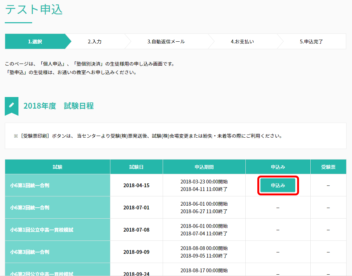352x276 pixels.
Task: Click the 申込期間 column header
Action: pos(204,167)
